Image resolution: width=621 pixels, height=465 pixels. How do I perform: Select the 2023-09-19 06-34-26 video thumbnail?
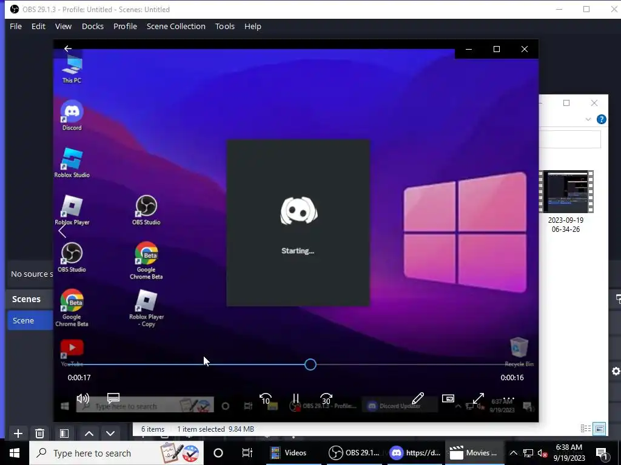(566, 192)
